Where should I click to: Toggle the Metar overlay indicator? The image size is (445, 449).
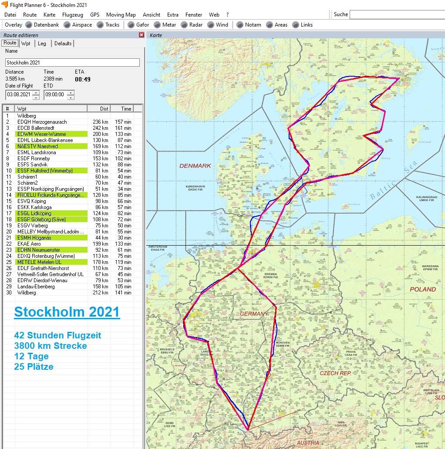(158, 25)
